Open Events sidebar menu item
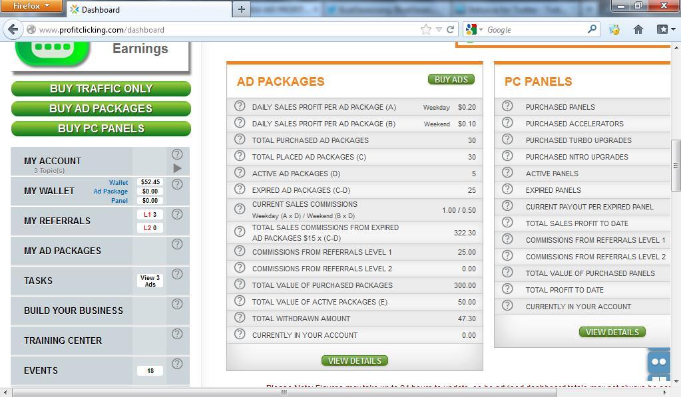Screen dimensions: 681x397 pyautogui.click(x=41, y=370)
